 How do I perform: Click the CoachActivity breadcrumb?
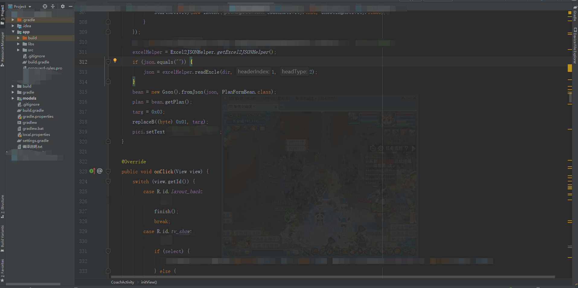pyautogui.click(x=122, y=282)
